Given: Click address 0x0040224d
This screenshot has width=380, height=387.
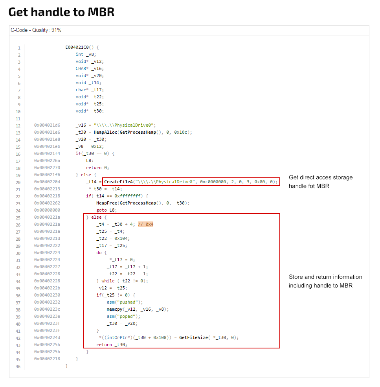Looking at the screenshot, I should tap(47, 337).
